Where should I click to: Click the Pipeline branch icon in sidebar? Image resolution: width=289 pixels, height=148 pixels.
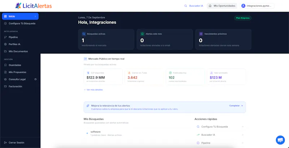pos(5,37)
